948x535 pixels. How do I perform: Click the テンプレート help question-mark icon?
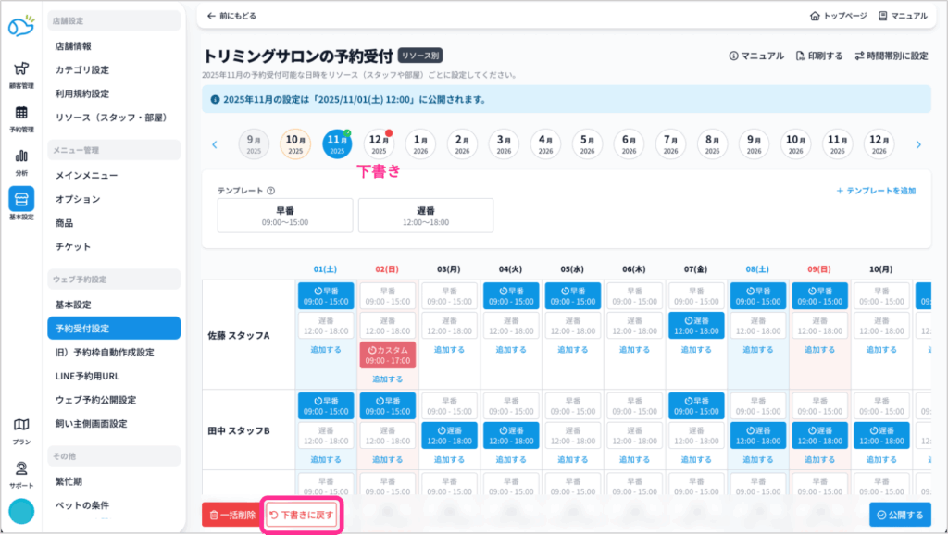(270, 191)
